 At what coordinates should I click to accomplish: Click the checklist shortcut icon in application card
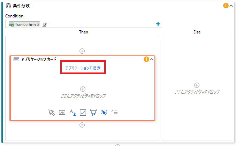[114, 113]
